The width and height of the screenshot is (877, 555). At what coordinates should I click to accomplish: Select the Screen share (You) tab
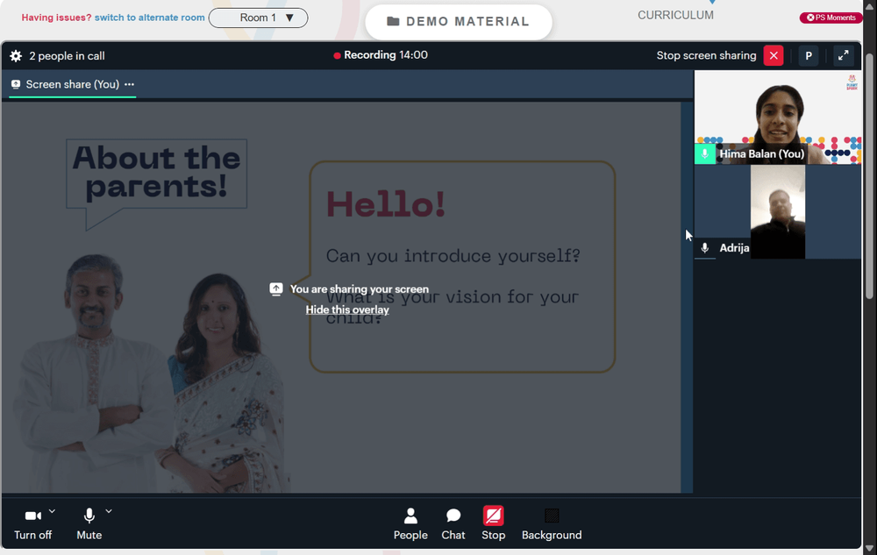[x=72, y=84]
